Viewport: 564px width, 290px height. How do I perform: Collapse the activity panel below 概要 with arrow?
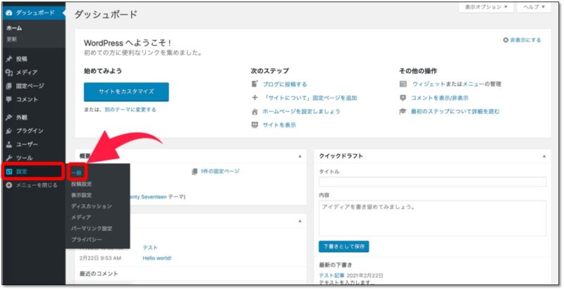(x=300, y=221)
